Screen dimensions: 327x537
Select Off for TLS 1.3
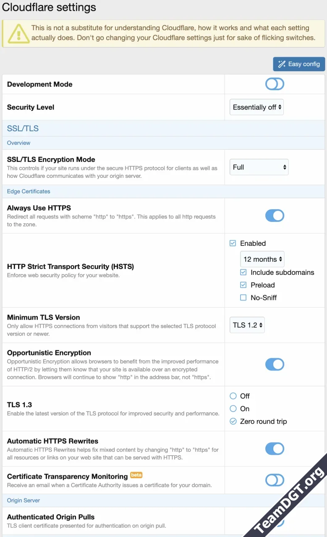point(233,396)
